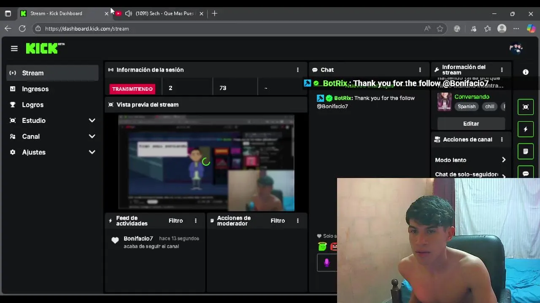The height and width of the screenshot is (303, 540).
Task: Click the followers count value 73
Action: tap(223, 88)
